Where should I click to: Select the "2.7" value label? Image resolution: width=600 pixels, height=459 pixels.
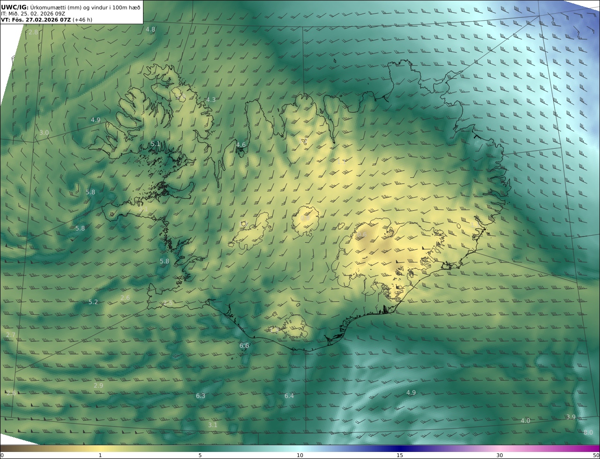pyautogui.click(x=11, y=335)
